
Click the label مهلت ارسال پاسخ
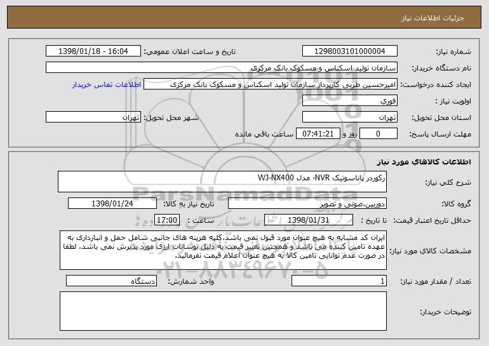[440, 135]
